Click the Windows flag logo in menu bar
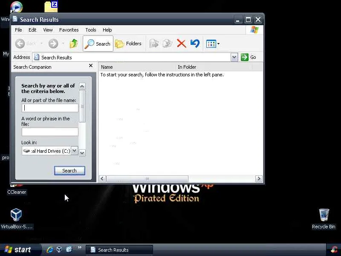341x256 pixels. 254,30
